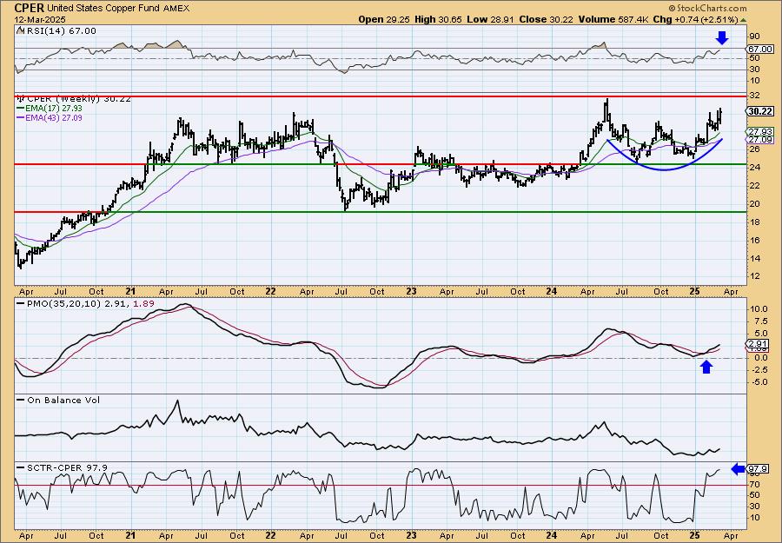782x543 pixels.
Task: Click the 67.00 RSI value tag
Action: pos(760,50)
